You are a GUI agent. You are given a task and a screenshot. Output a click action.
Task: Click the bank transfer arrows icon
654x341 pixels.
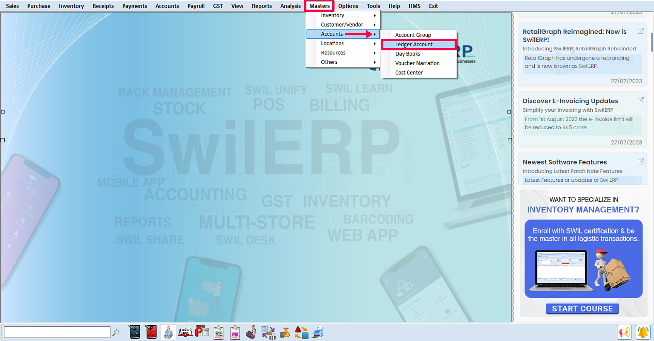(x=268, y=332)
